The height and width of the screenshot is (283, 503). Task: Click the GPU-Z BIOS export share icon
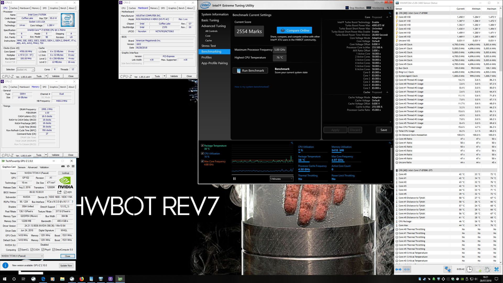(x=59, y=192)
